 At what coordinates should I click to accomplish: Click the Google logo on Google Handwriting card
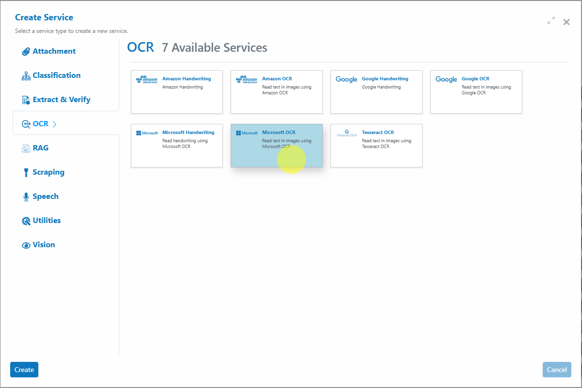point(346,79)
